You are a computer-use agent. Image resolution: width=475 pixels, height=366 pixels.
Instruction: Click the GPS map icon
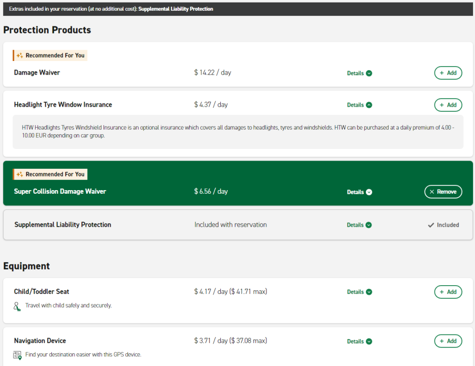click(17, 355)
